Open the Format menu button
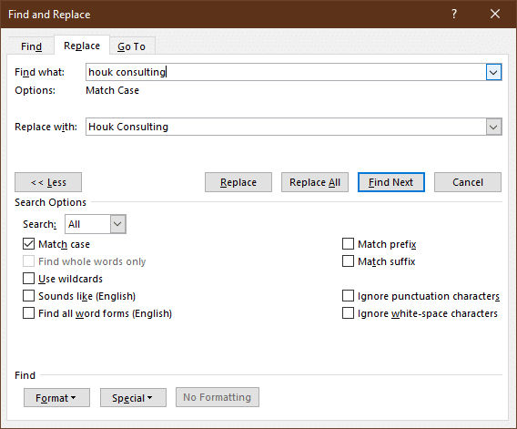This screenshot has height=429, width=517. click(56, 398)
